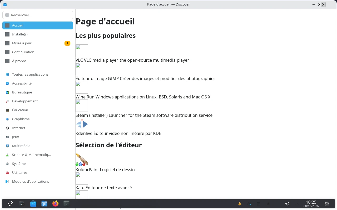Image resolution: width=337 pixels, height=210 pixels.
Task: Click the GIMP app thumbnail
Action: click(x=82, y=69)
